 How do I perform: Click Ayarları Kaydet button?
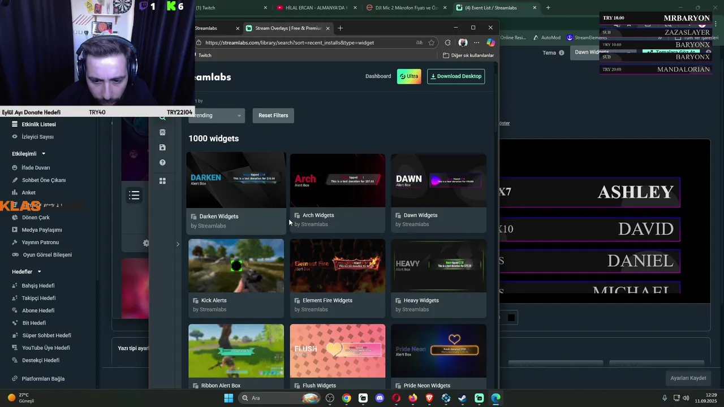[688, 378]
